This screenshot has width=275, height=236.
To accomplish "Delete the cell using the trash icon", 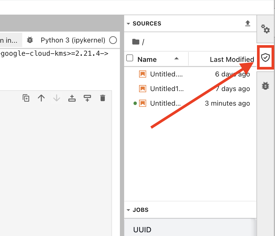I will point(103,98).
